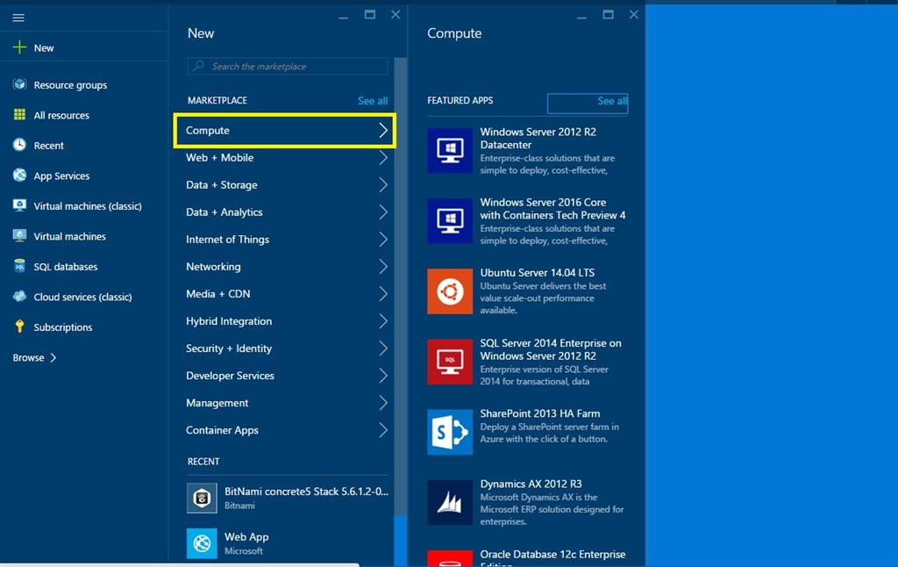Select Developer Services category
The height and width of the screenshot is (567, 898).
[x=285, y=376]
